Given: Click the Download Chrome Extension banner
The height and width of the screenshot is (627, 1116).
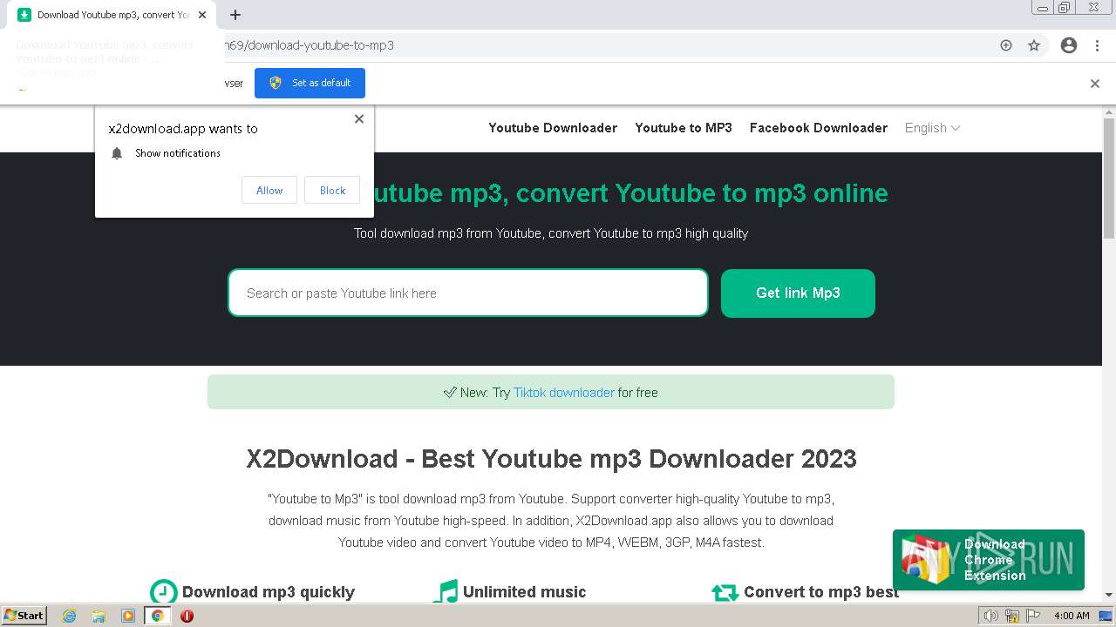Looking at the screenshot, I should tap(989, 560).
